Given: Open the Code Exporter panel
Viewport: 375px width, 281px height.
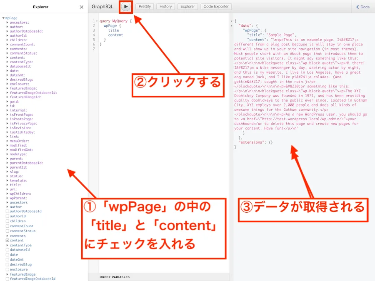Looking at the screenshot, I should (216, 6).
